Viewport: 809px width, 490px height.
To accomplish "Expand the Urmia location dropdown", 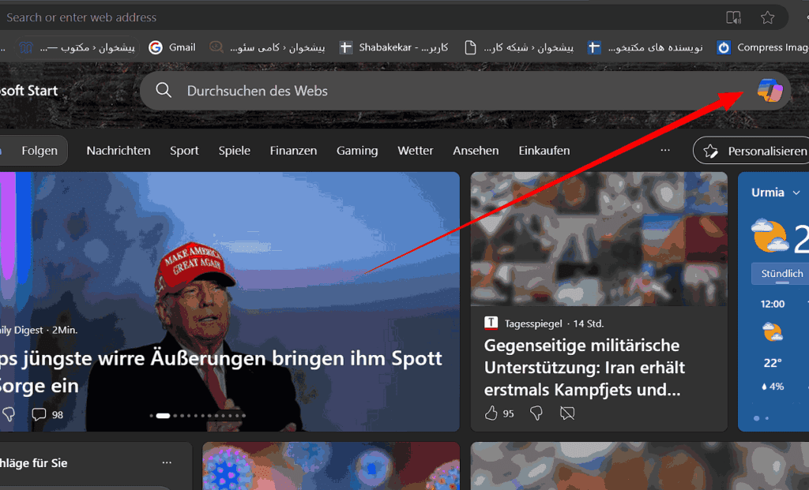I will click(796, 193).
